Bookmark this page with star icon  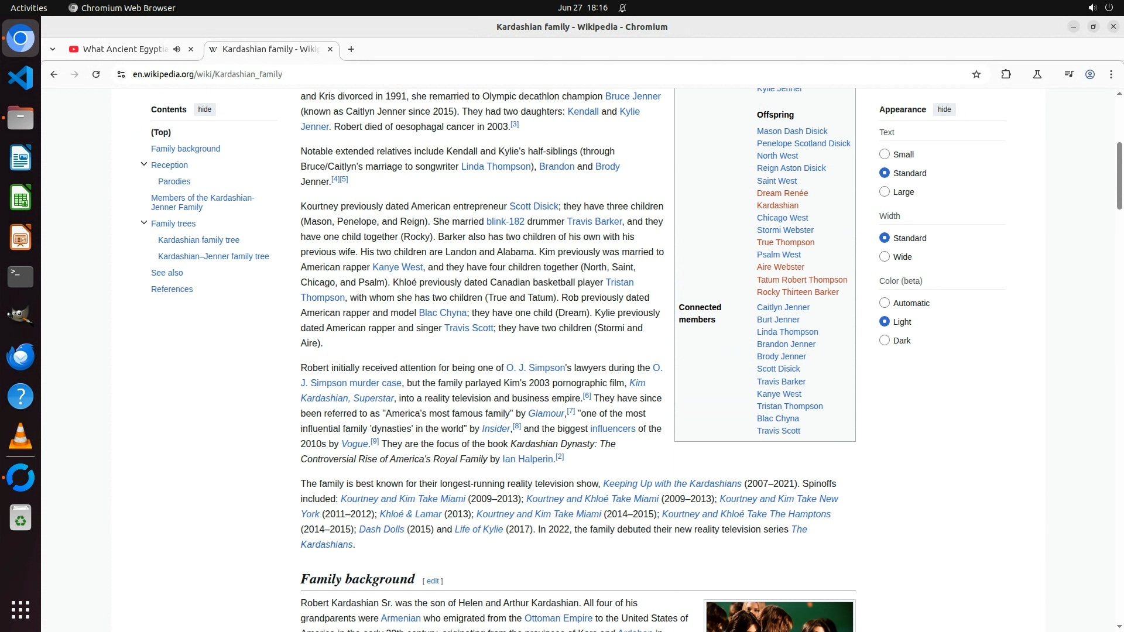[976, 74]
